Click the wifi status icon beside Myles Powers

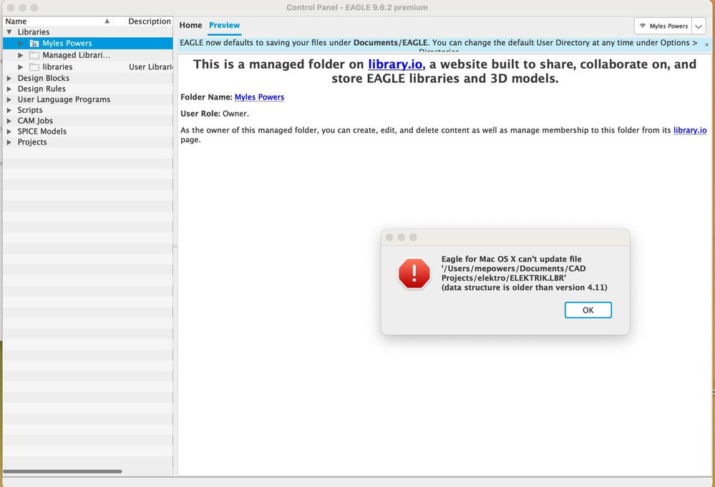pos(643,26)
